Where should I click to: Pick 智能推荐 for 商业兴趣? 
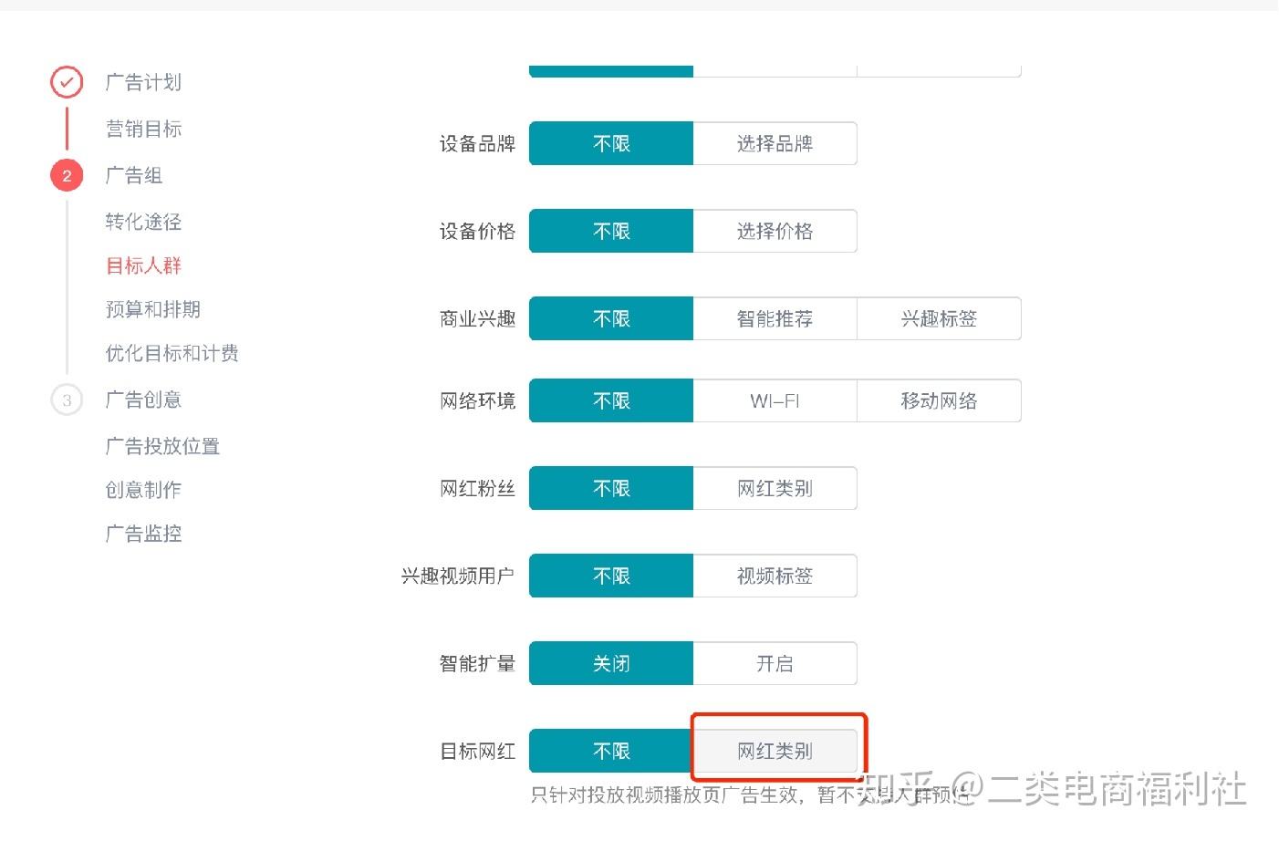pyautogui.click(x=775, y=318)
